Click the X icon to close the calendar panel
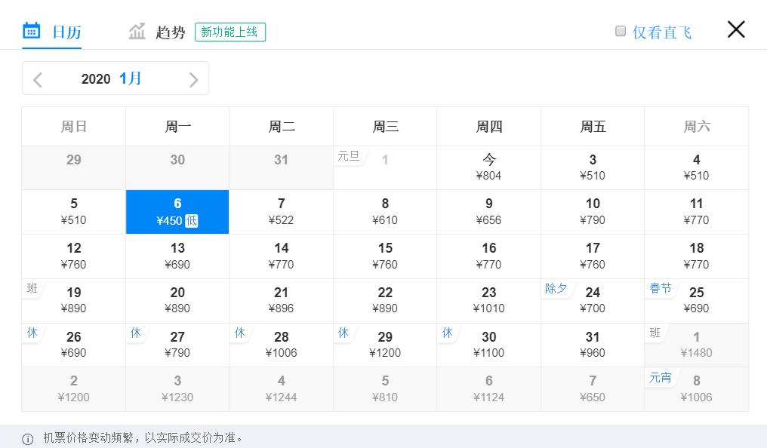Viewport: 767px width, 448px height. point(735,29)
